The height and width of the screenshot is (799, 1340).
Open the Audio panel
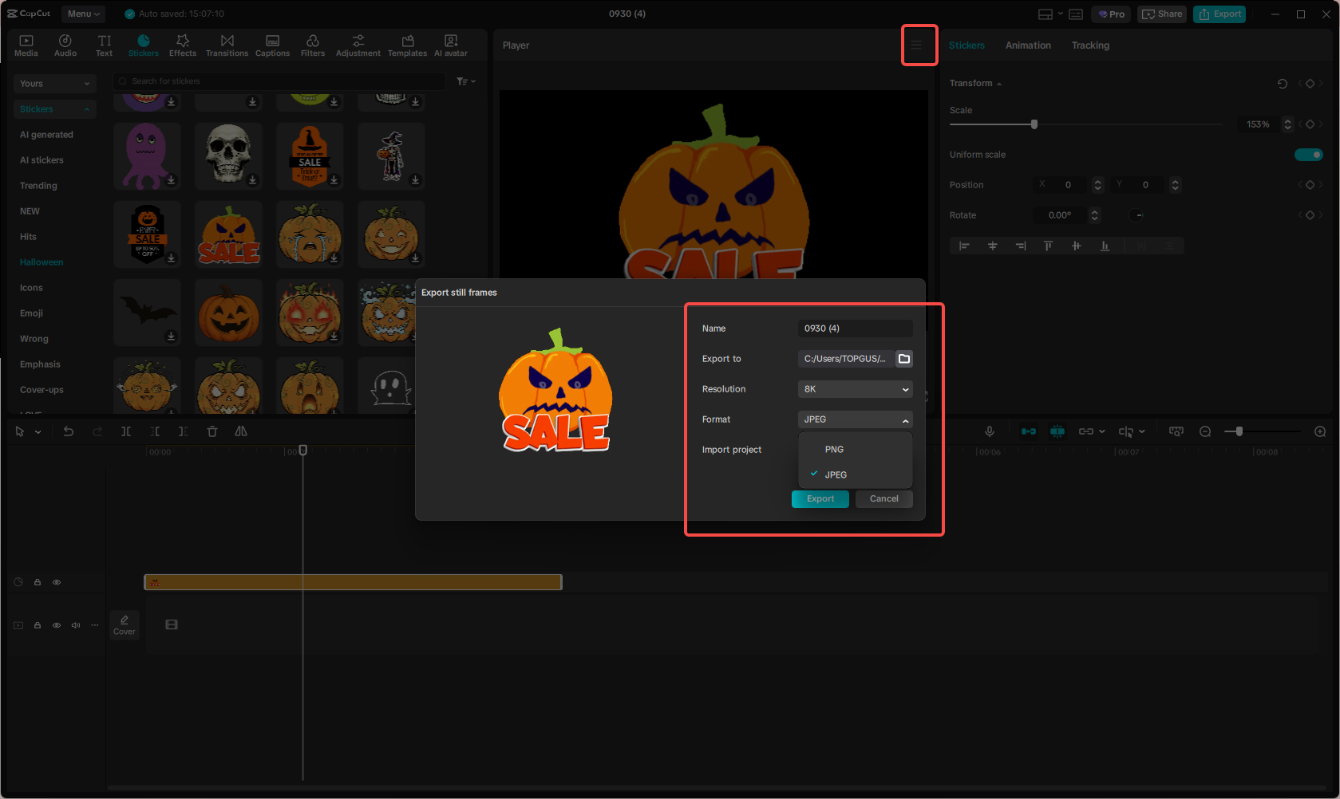65,45
